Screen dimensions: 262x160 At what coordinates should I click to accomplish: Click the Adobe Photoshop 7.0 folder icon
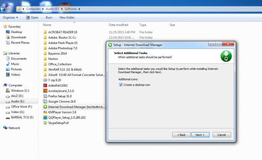[x=45, y=48]
